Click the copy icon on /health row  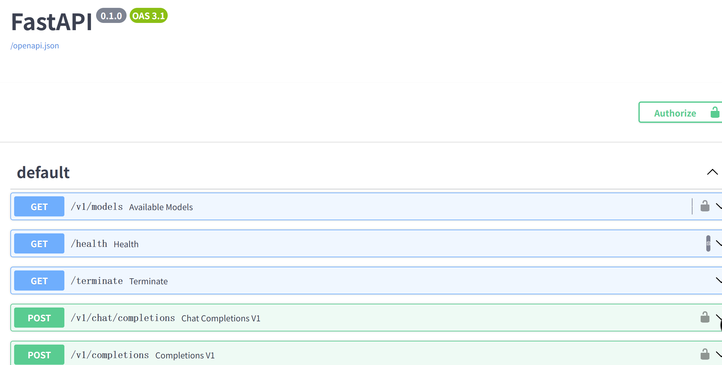708,243
